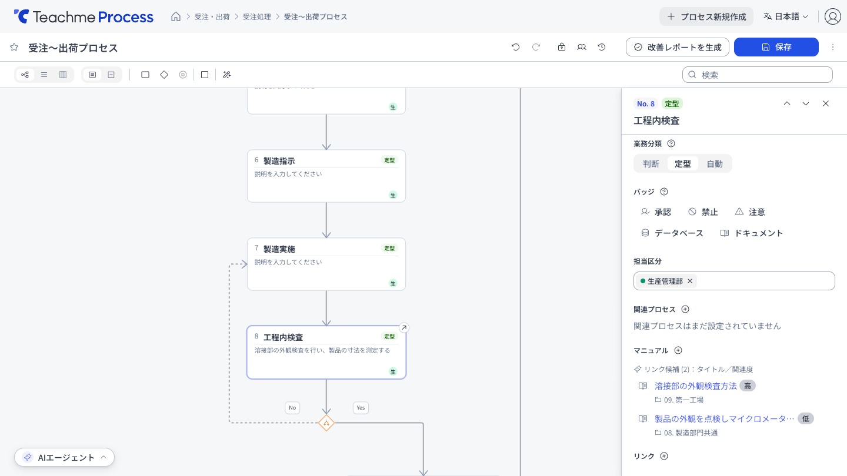Click the 保存 save button

pos(776,47)
